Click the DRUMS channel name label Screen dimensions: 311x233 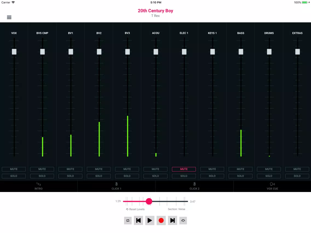[x=269, y=33]
